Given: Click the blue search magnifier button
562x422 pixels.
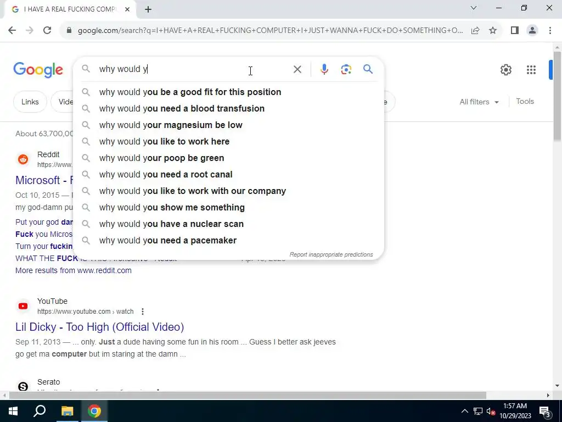Looking at the screenshot, I should coord(368,69).
